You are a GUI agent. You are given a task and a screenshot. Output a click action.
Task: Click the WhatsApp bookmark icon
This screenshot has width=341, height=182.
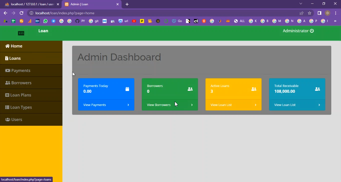click(x=45, y=21)
